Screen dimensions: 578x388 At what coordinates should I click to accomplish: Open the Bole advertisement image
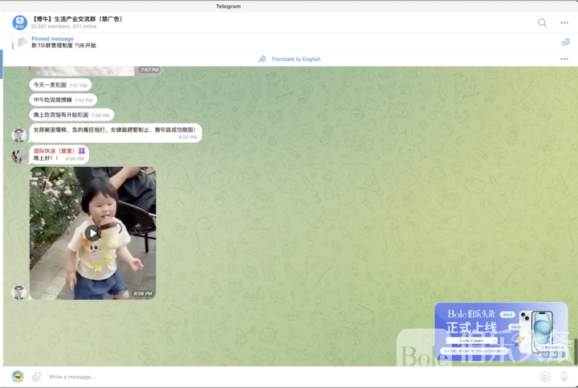(501, 330)
